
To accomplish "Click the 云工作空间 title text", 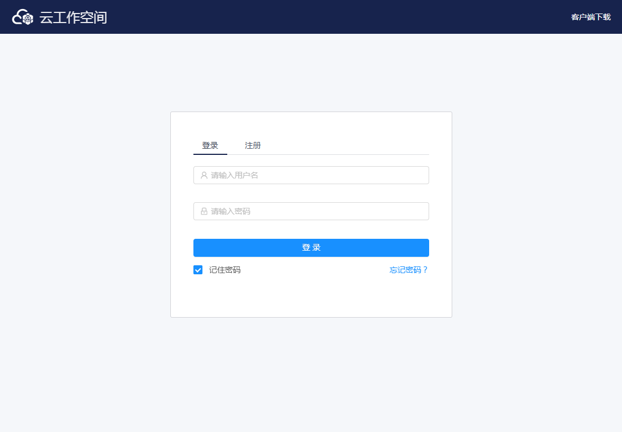I will 73,17.
